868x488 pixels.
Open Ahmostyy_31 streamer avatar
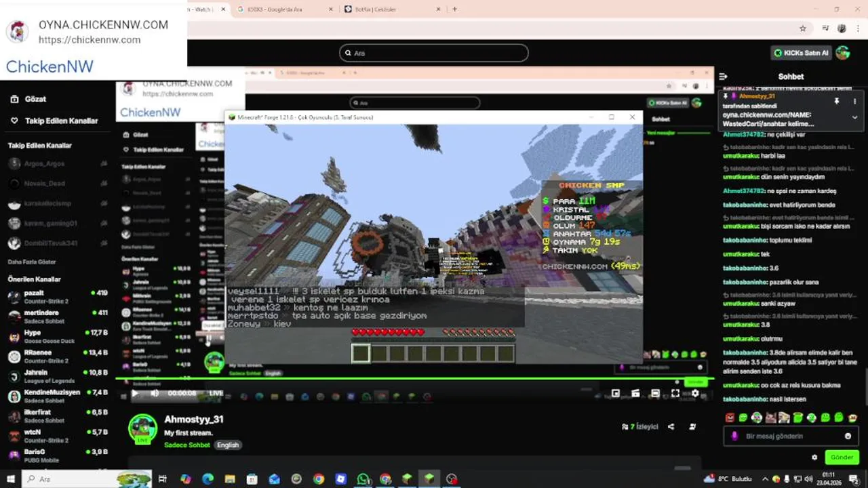click(x=143, y=429)
